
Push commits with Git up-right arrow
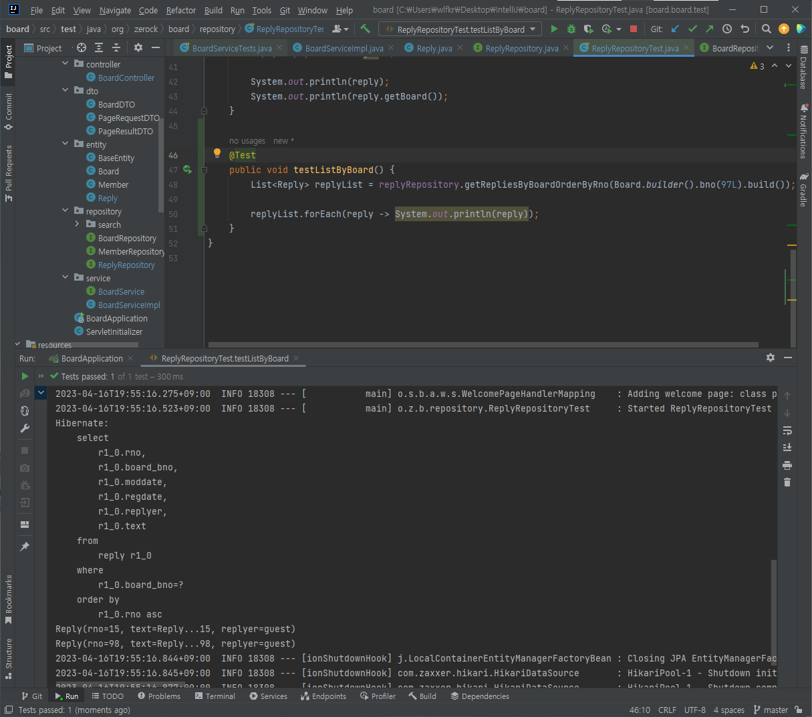(x=709, y=29)
